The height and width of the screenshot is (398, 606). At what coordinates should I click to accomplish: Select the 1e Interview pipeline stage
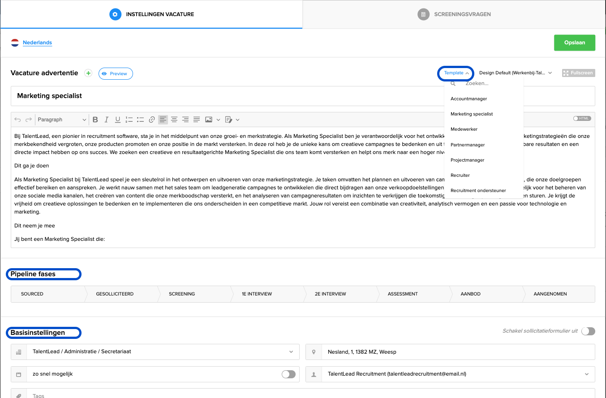267,294
